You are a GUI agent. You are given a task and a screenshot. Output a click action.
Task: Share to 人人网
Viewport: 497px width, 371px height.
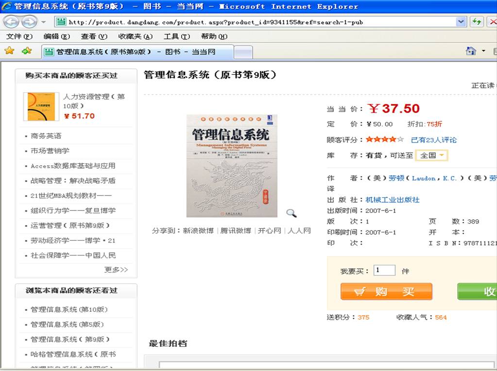(299, 230)
